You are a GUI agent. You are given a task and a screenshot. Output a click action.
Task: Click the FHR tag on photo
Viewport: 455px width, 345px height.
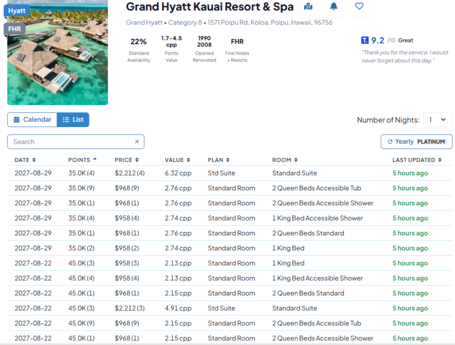tap(14, 29)
